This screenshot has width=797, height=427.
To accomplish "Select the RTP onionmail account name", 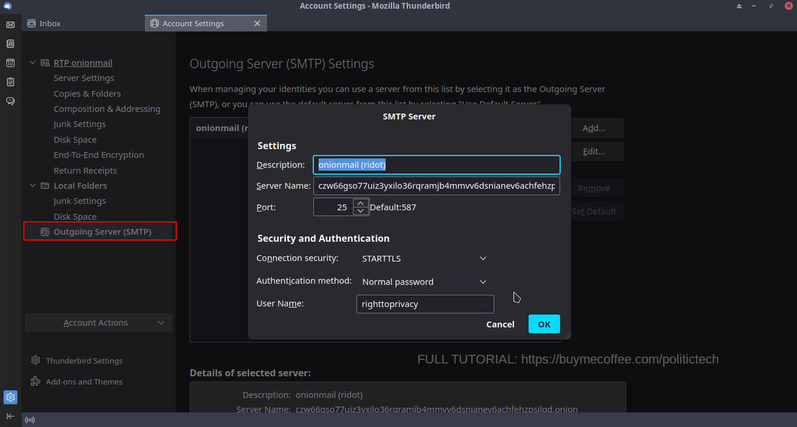I will point(83,63).
